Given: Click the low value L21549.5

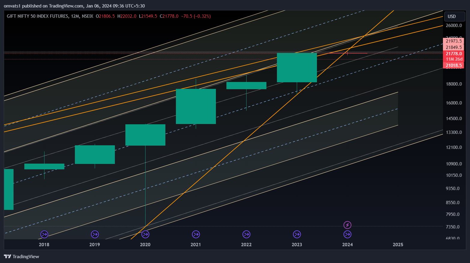Looking at the screenshot, I should point(148,16).
